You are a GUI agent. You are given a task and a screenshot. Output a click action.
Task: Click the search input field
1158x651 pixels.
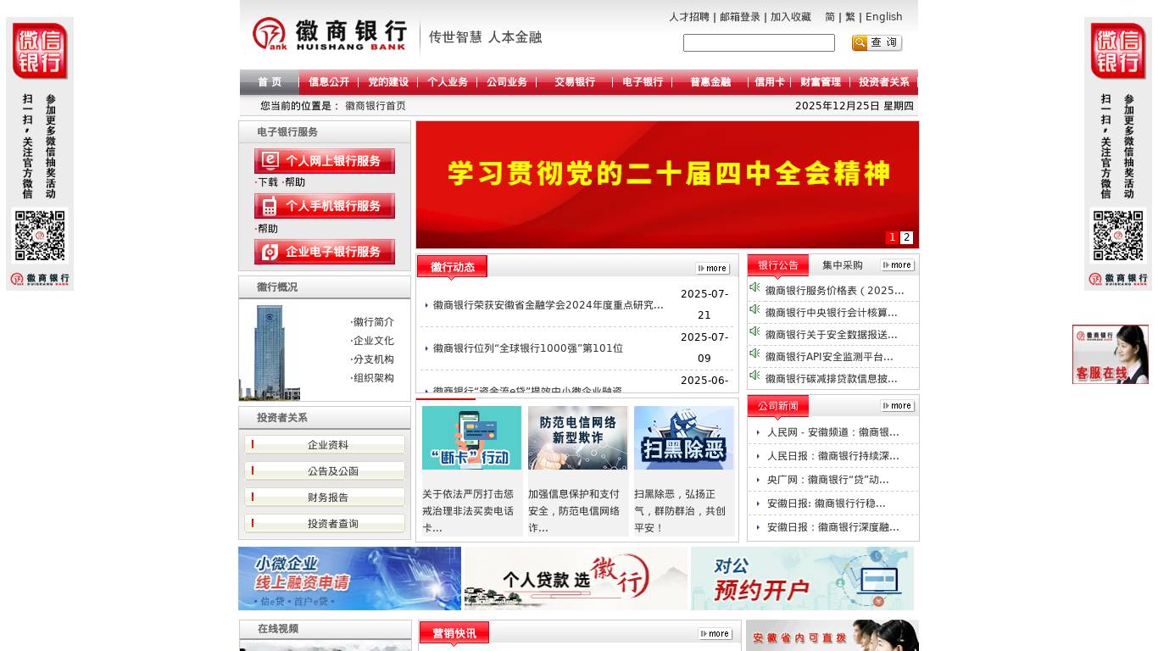coord(759,42)
